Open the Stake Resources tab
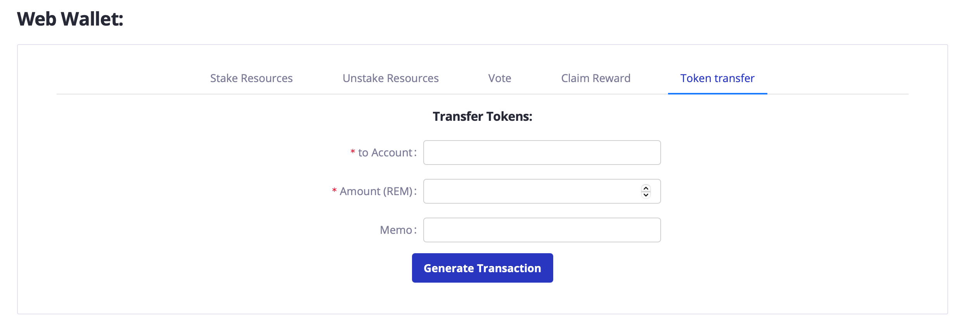The height and width of the screenshot is (326, 966). pos(251,78)
